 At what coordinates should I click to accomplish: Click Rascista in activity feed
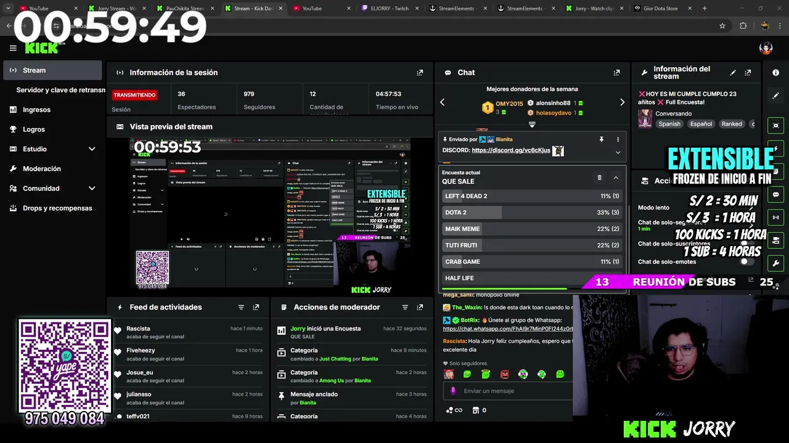(138, 329)
